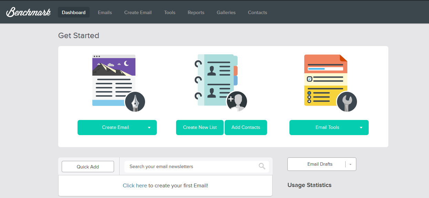Navigate to Contacts in top navigation
Image resolution: width=429 pixels, height=198 pixels.
click(257, 12)
